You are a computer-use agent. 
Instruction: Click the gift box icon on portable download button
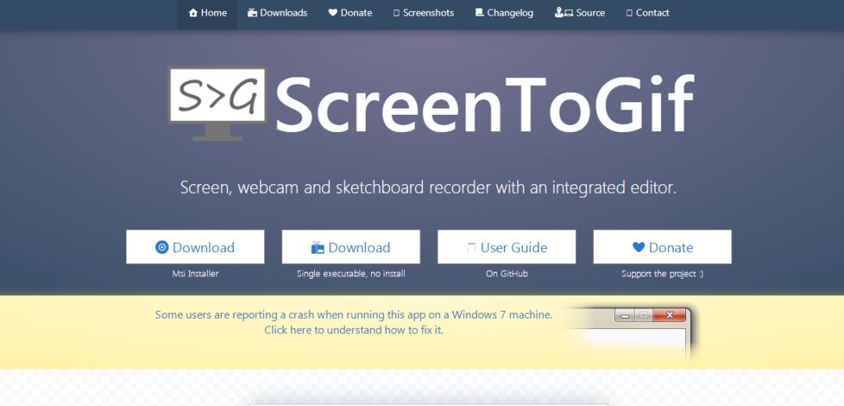coord(317,248)
